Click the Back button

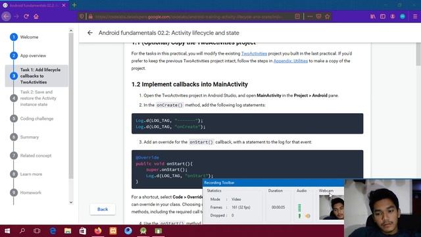(x=103, y=209)
